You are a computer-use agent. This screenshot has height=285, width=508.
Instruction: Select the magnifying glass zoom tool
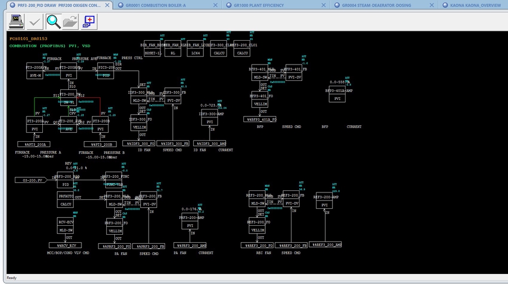click(53, 22)
